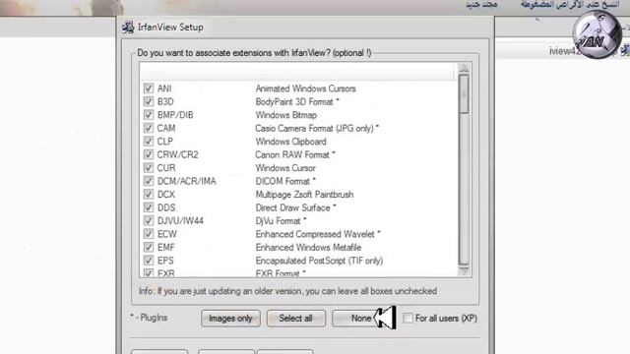Image resolution: width=630 pixels, height=354 pixels.
Task: Toggle the DCM/ACR/IMA checkbox
Action: [149, 181]
